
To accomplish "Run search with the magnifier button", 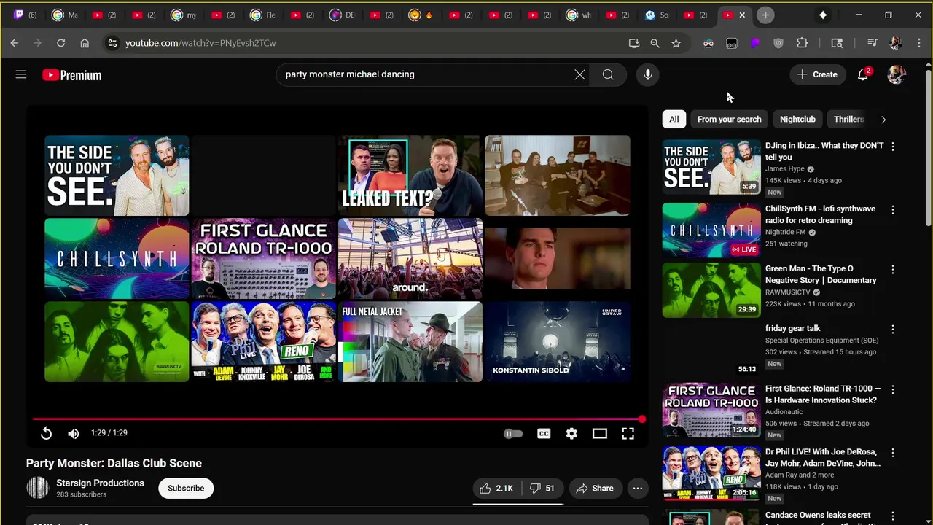I will click(x=608, y=74).
